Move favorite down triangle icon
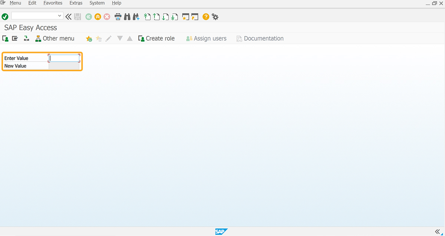 (x=120, y=38)
